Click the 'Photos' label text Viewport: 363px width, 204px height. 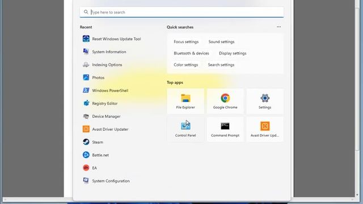pos(98,78)
